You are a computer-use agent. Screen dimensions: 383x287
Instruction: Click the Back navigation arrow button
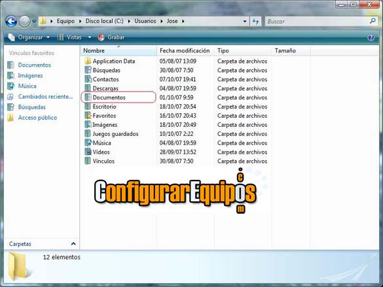tap(11, 21)
